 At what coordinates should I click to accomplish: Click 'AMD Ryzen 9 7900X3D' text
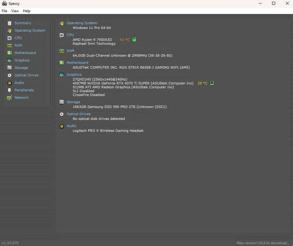click(x=92, y=40)
